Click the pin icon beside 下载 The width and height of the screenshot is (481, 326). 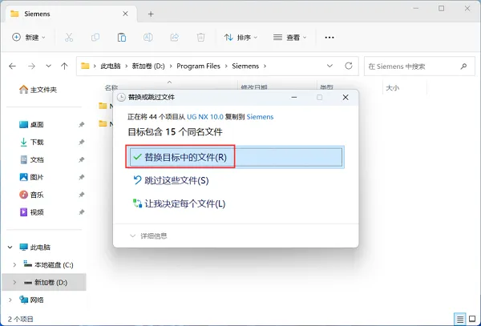point(81,142)
